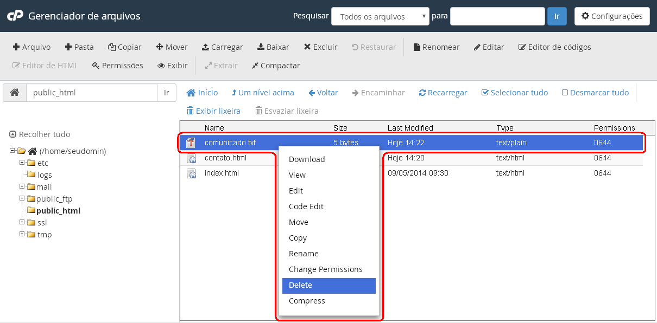Click Permissões in the toolbar

118,66
